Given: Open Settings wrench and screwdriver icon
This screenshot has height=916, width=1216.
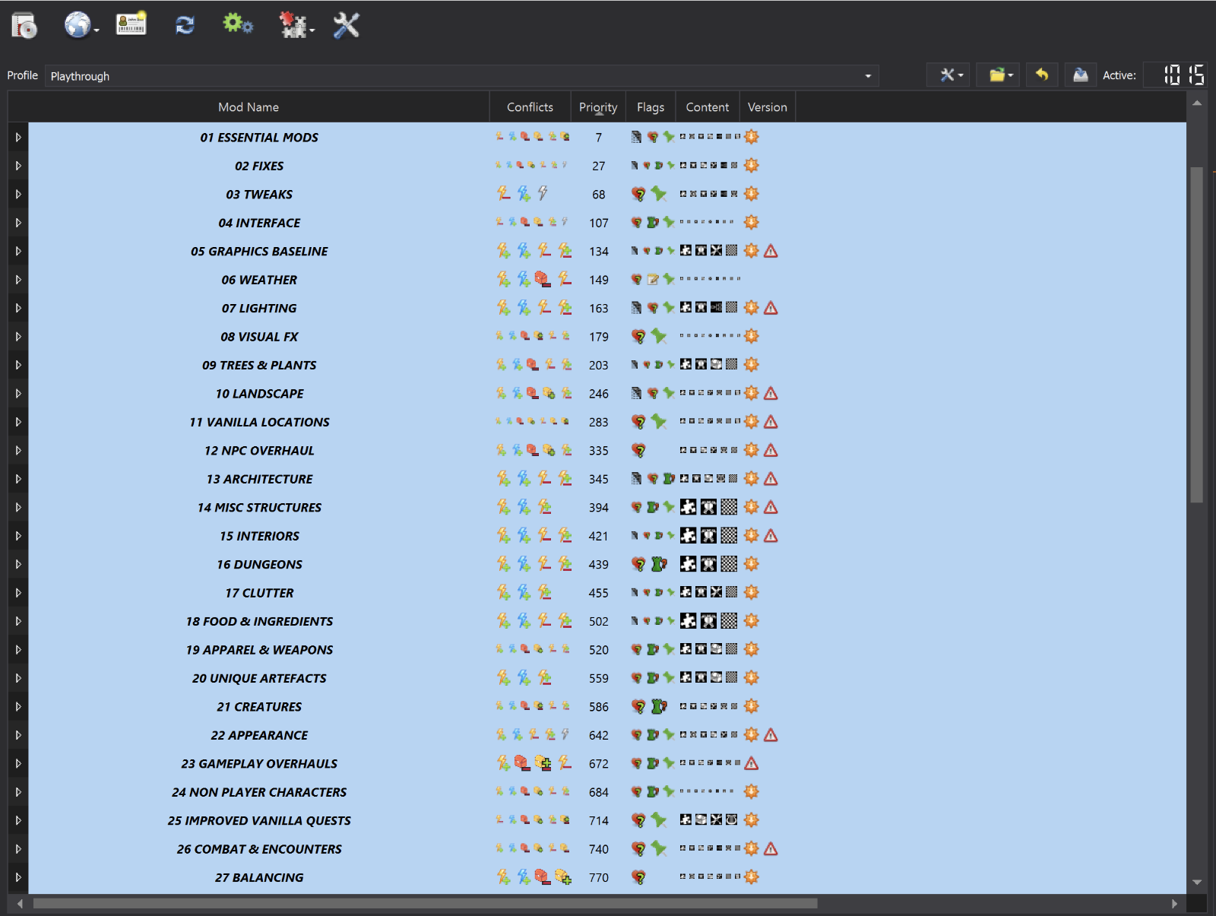Looking at the screenshot, I should point(347,25).
